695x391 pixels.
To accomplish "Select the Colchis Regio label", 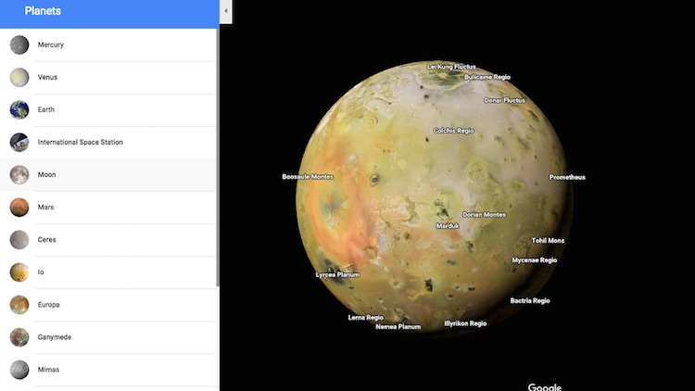I will pos(453,131).
